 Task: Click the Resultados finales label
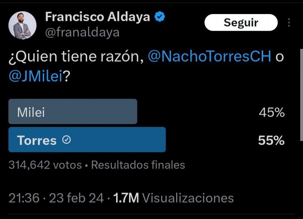(138, 165)
